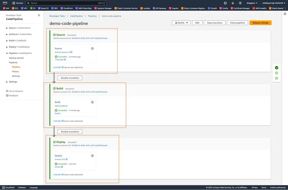Viewport: 288px width, 190px height.
Task: Open CloudShell from the top bar icon
Action: coord(225,3)
